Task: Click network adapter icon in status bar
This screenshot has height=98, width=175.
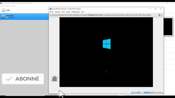Action: [x=139, y=93]
